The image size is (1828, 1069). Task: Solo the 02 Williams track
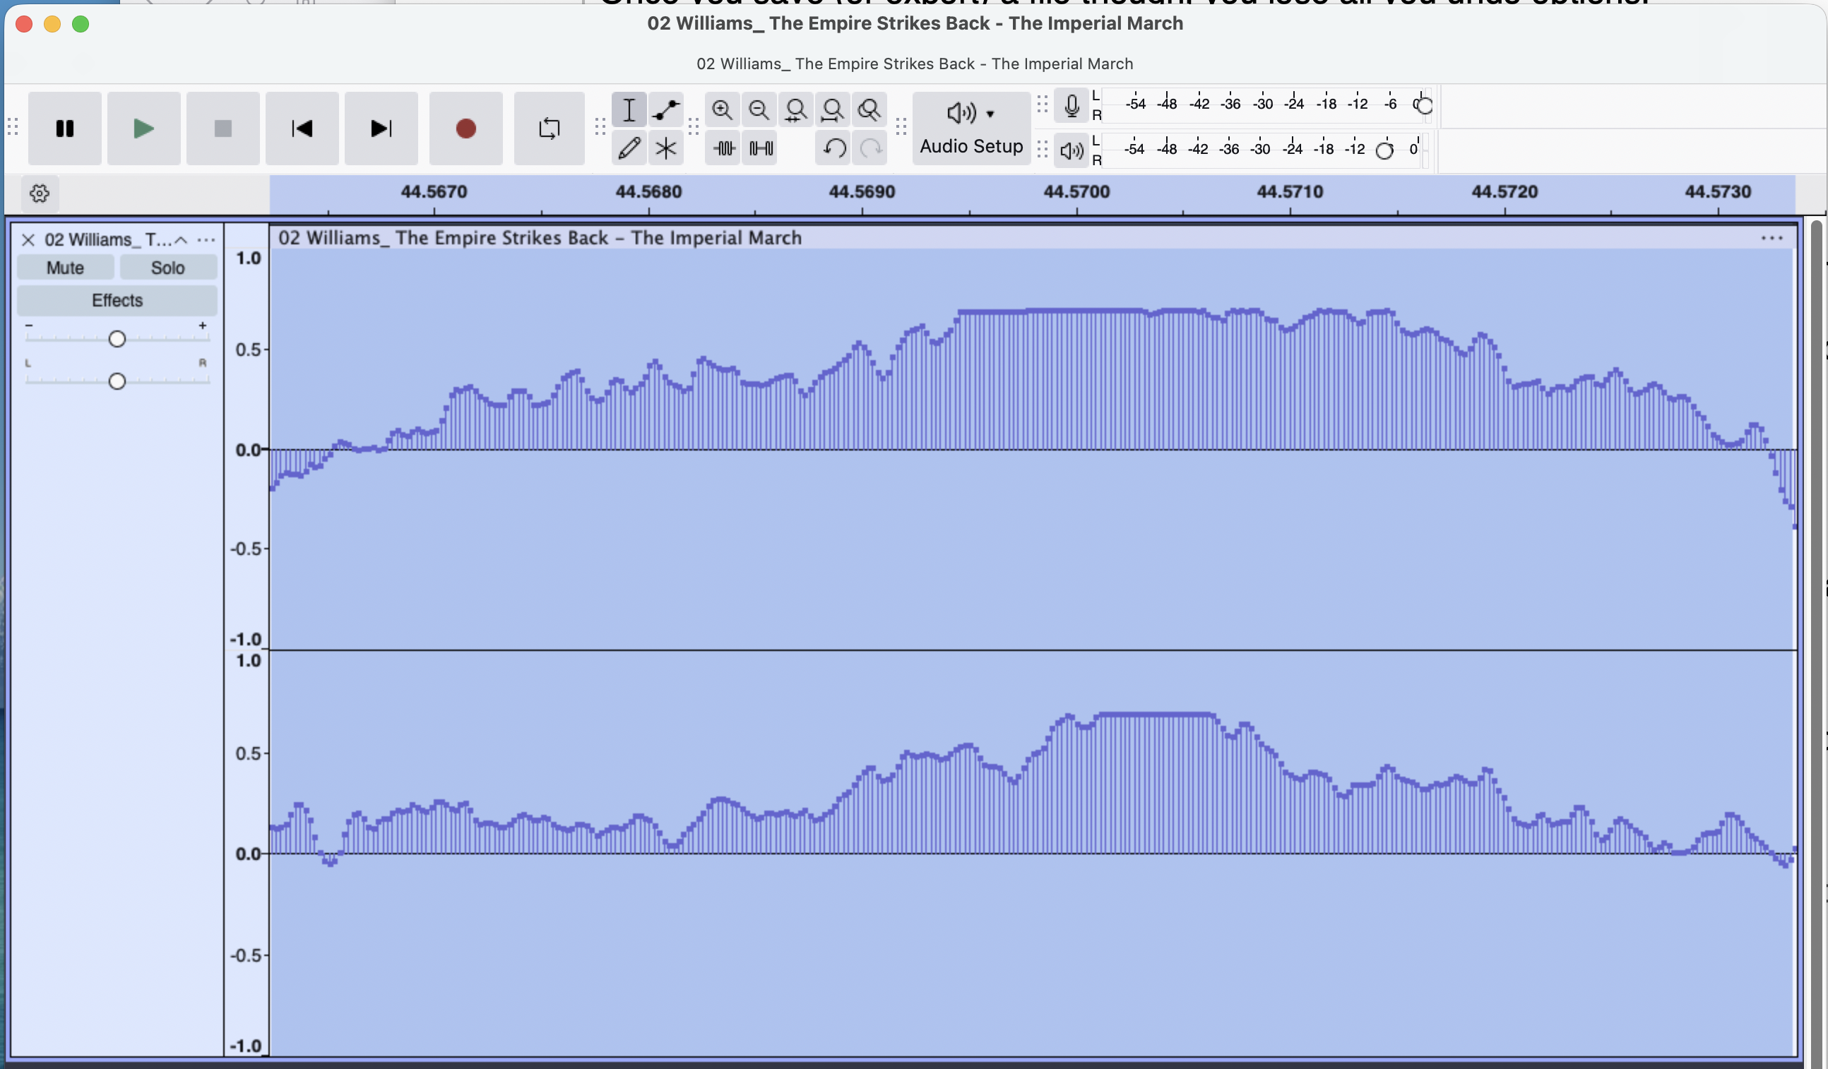pos(167,268)
